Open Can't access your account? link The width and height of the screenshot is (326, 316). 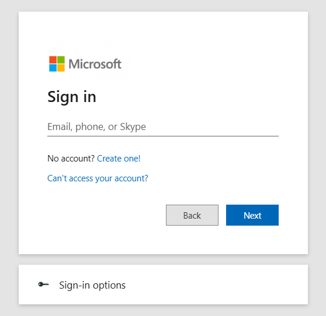click(x=98, y=178)
